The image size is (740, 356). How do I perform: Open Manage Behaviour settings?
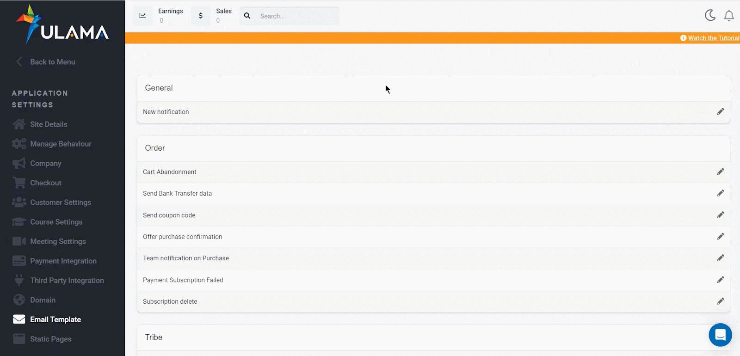coord(61,144)
